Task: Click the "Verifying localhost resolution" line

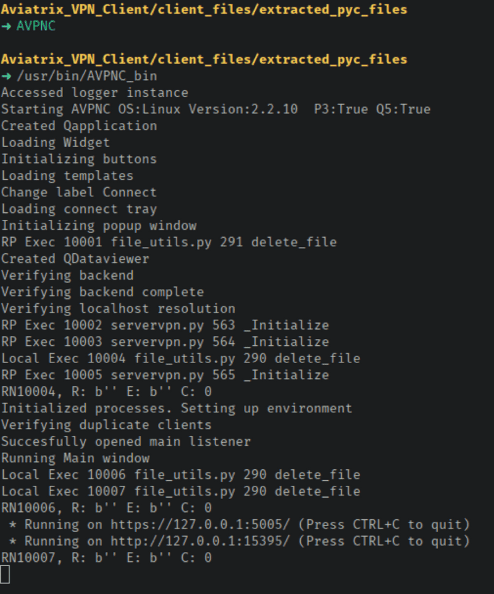Action: [118, 309]
